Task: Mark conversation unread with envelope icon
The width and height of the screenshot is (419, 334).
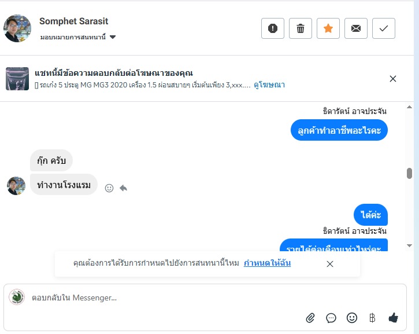Action: pyautogui.click(x=356, y=28)
